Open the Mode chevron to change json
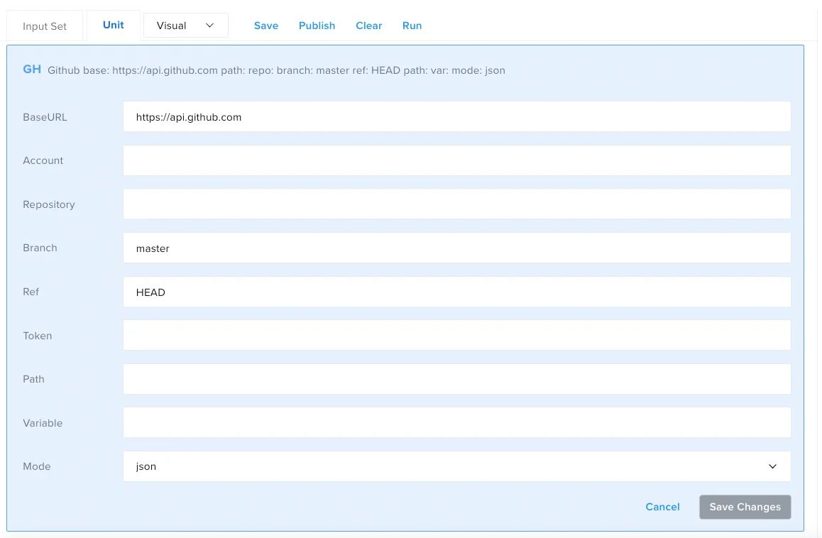This screenshot has height=538, width=822. click(x=773, y=466)
